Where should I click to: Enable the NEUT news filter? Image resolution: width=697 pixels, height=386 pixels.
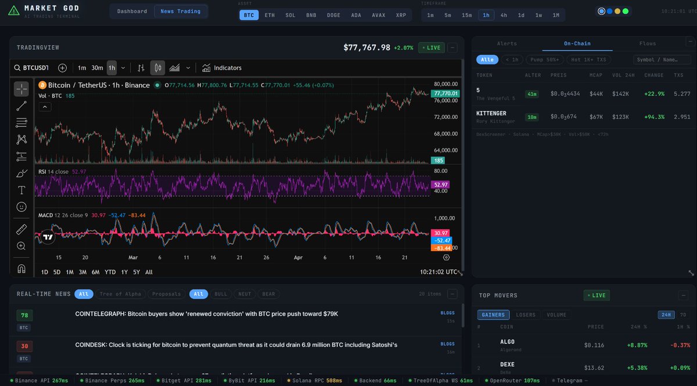(x=245, y=294)
